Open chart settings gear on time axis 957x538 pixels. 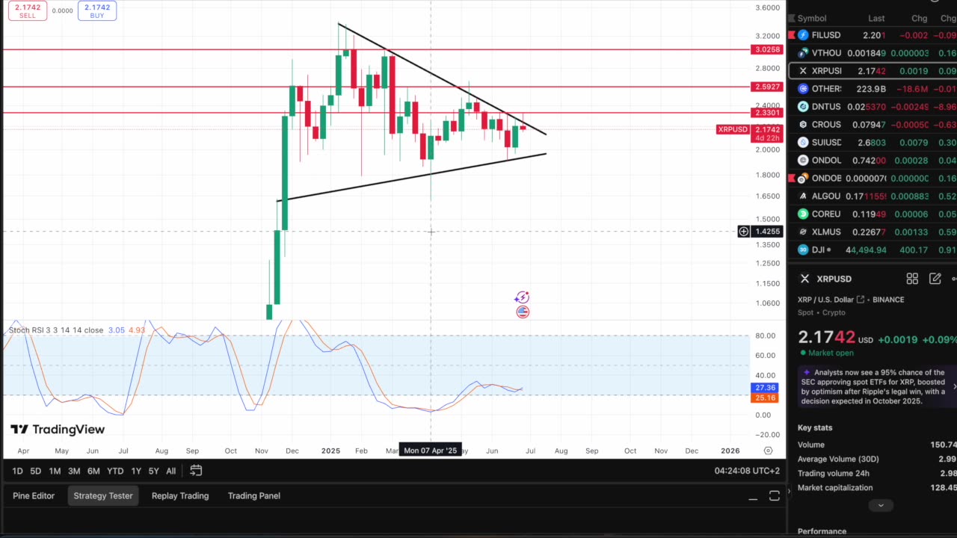point(768,451)
